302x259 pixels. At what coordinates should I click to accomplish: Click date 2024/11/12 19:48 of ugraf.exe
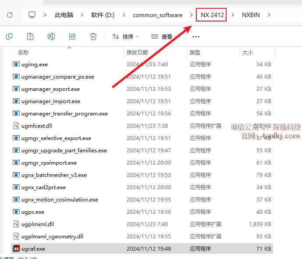coord(149,249)
